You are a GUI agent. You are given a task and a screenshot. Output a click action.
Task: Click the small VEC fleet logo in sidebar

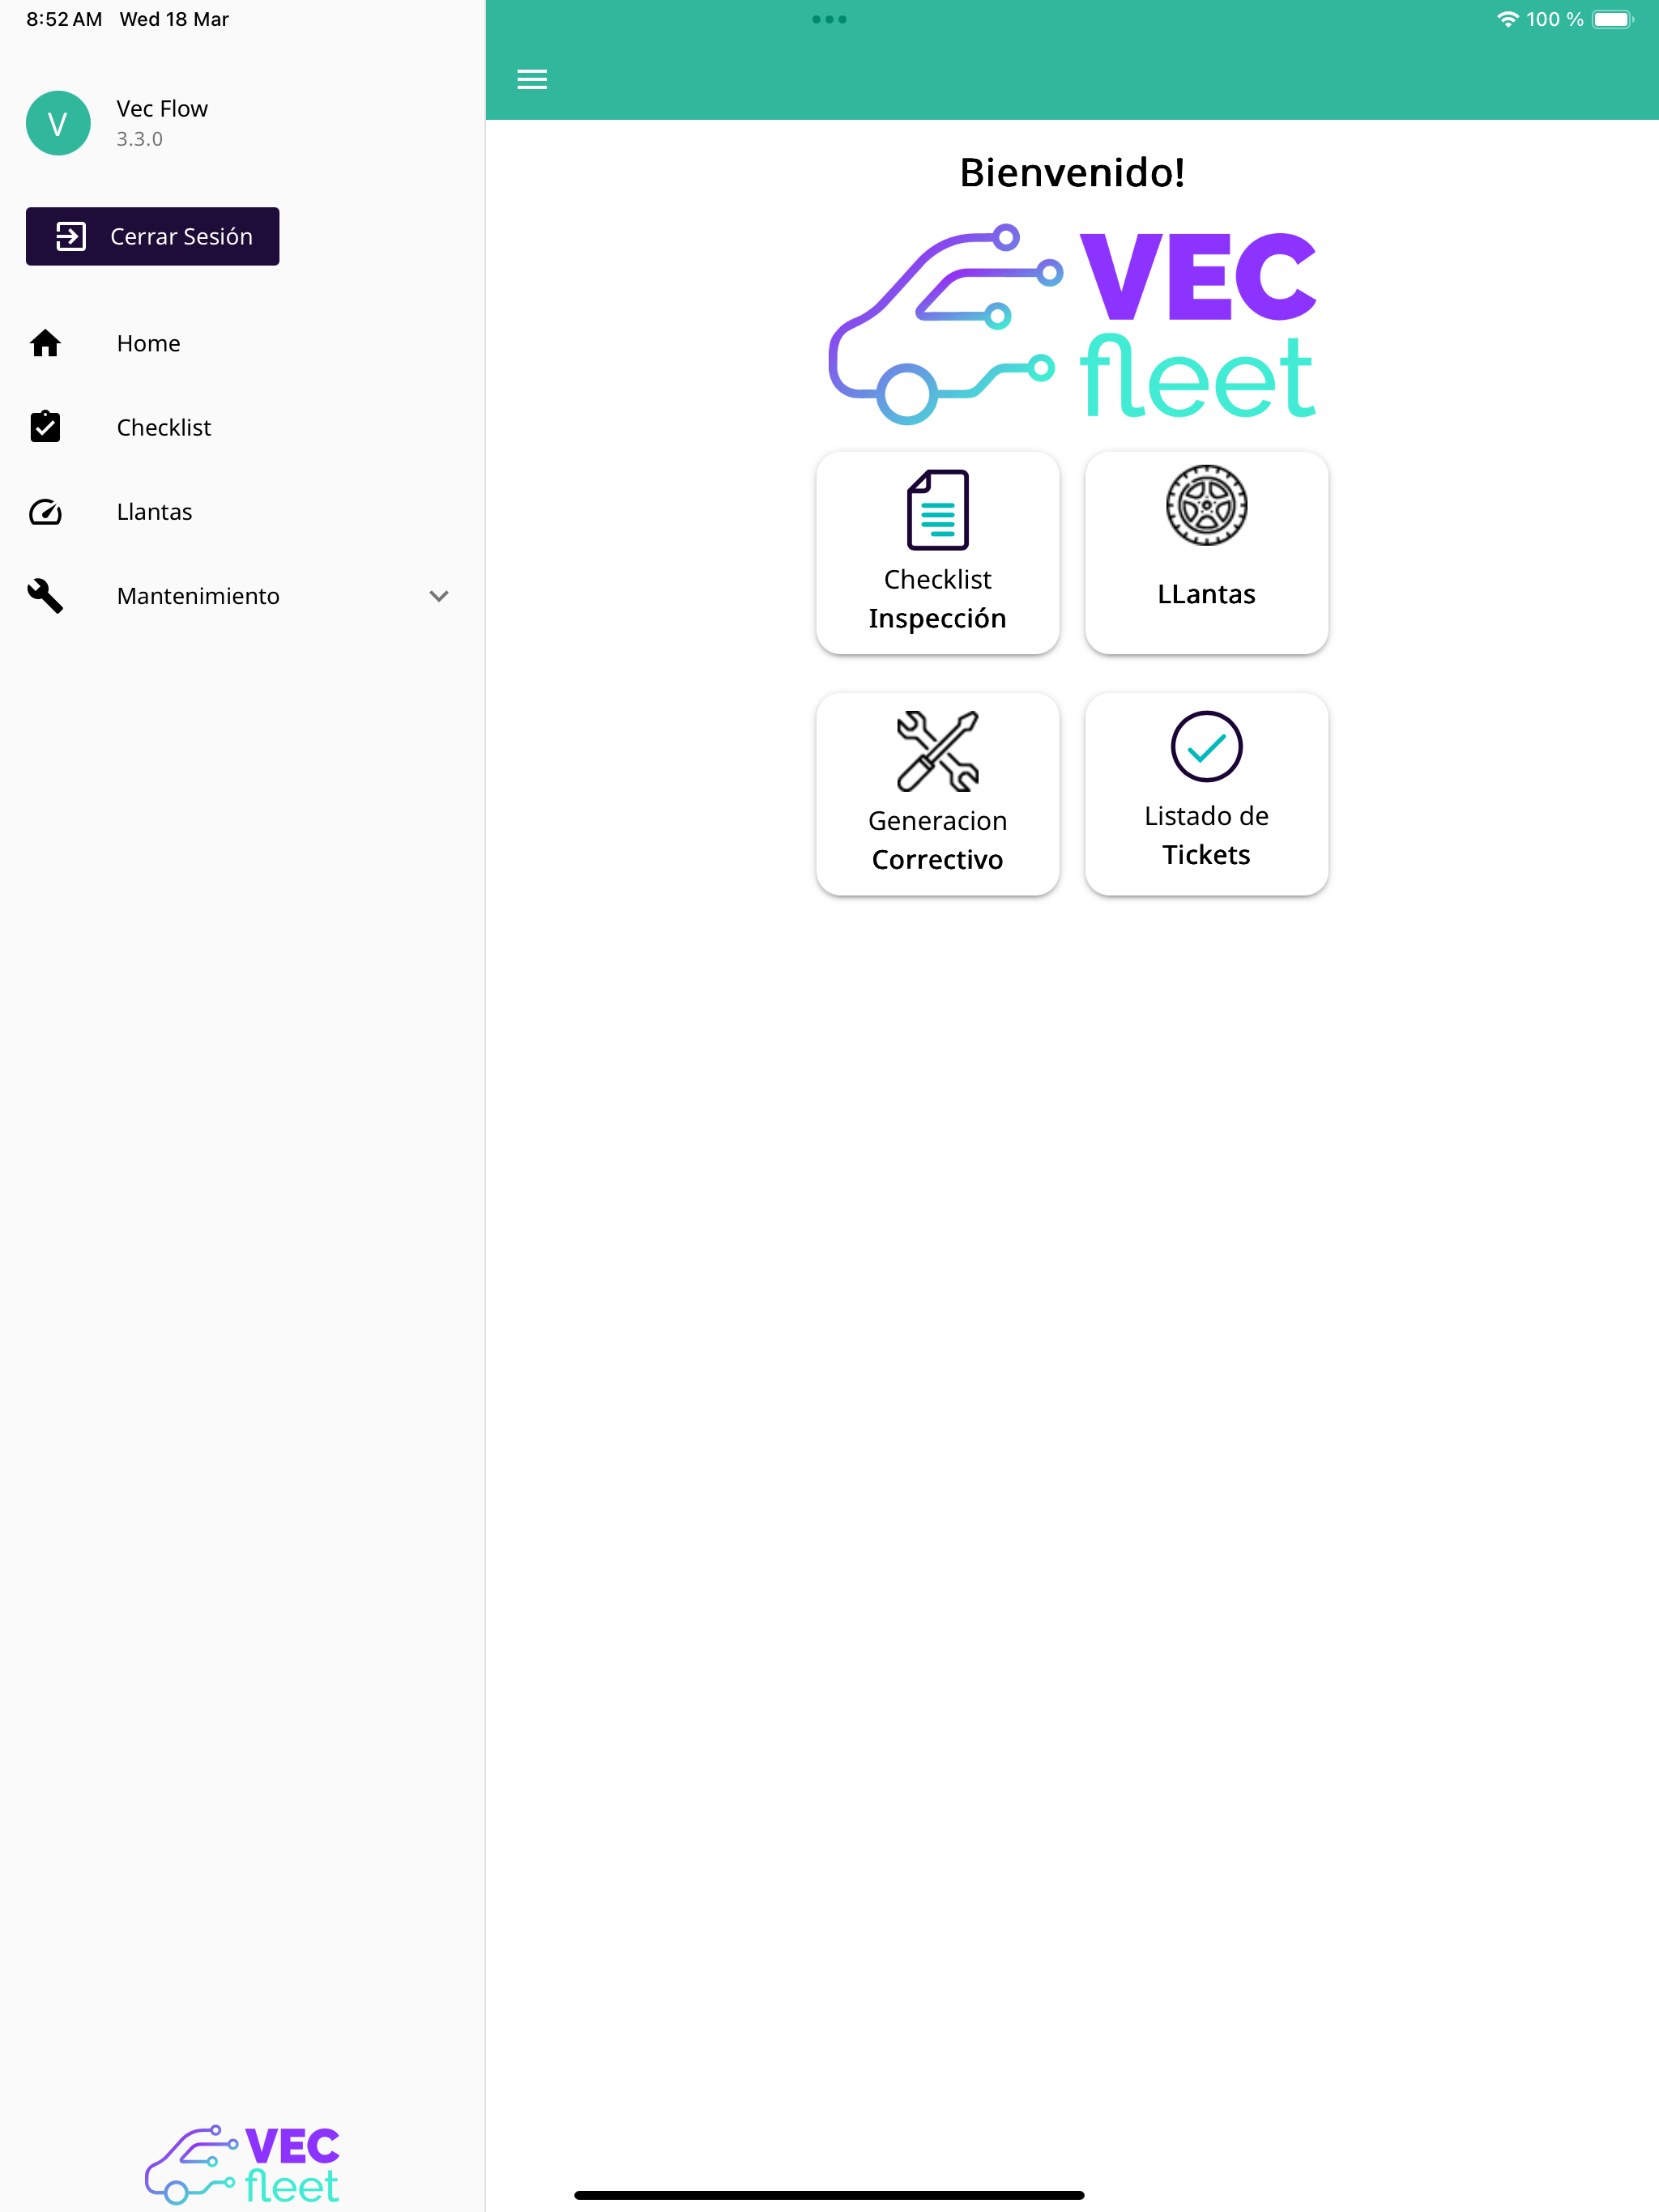242,2165
